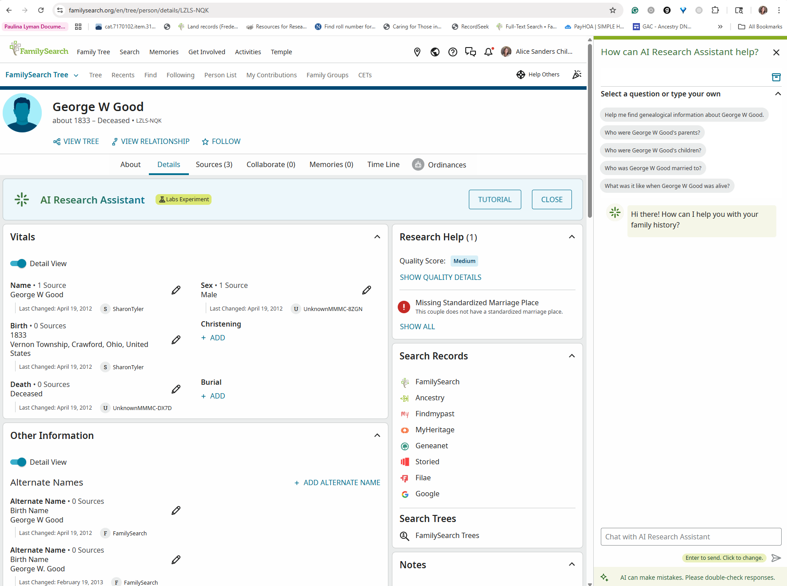Click the Chat with AI Research Assistant field
The height and width of the screenshot is (586, 787).
coord(691,537)
